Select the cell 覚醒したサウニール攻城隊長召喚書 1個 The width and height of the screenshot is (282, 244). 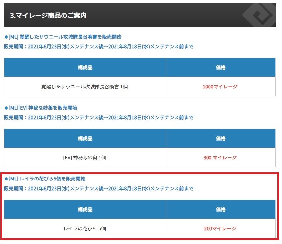tap(85, 87)
